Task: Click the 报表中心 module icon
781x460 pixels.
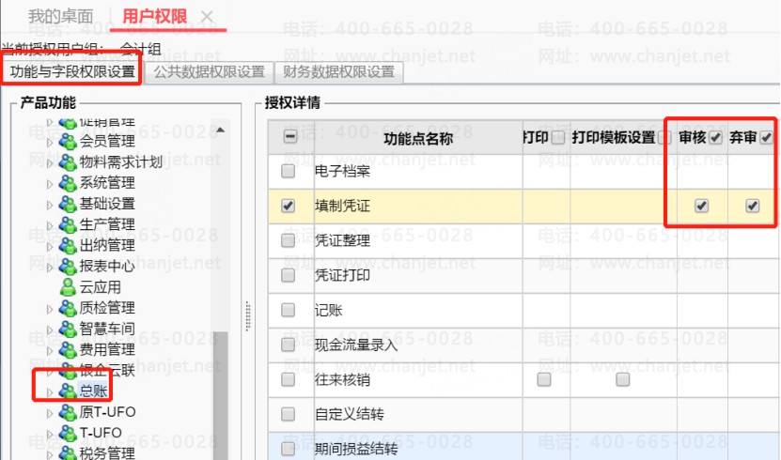Action: click(x=68, y=266)
